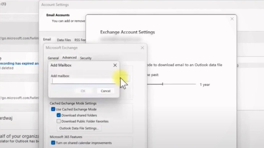Uncheck Download shared folders
The width and height of the screenshot is (264, 148).
(x=58, y=115)
